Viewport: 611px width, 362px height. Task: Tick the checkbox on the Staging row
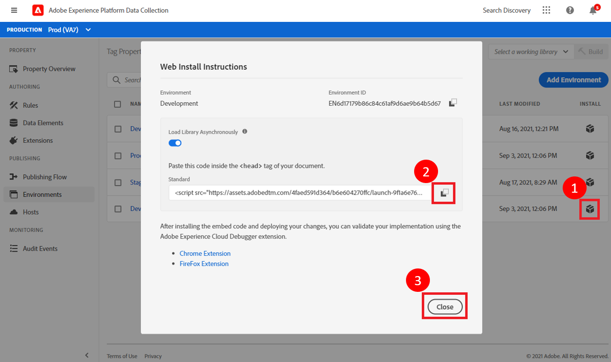coord(118,183)
